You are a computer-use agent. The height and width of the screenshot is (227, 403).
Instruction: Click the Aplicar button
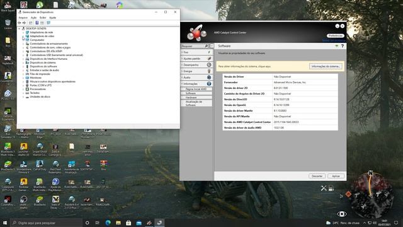pos(336,176)
